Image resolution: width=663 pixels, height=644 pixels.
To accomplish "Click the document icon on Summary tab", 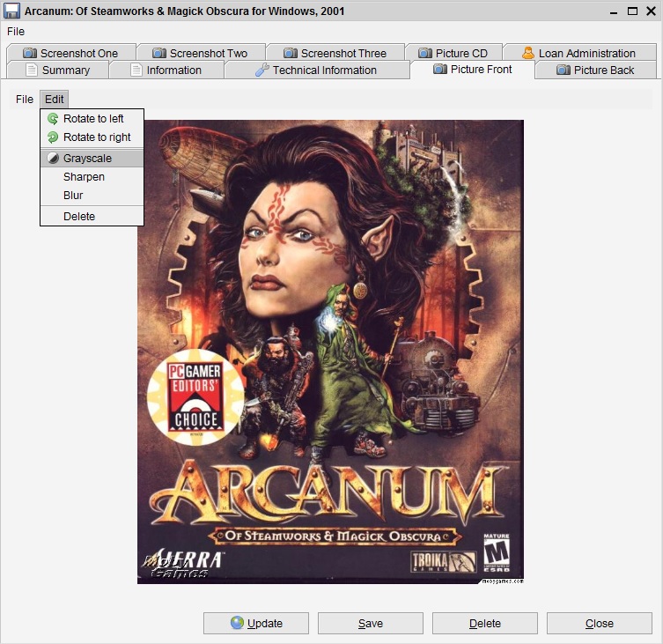I will (32, 70).
